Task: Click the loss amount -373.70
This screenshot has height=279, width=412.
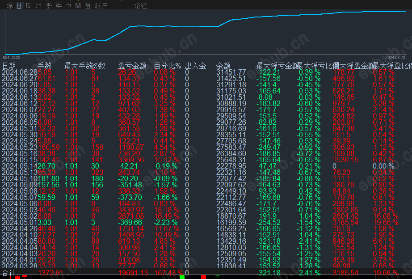Action: [x=130, y=198]
